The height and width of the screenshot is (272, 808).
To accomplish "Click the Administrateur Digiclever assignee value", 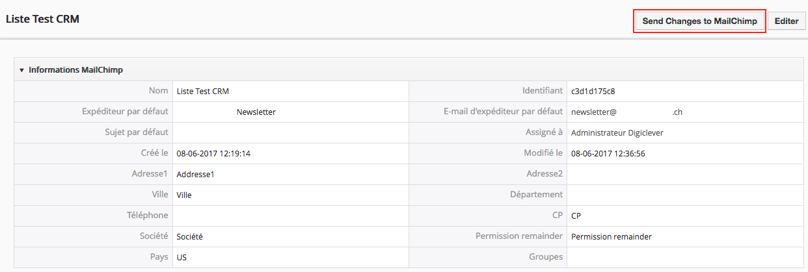I will point(617,133).
